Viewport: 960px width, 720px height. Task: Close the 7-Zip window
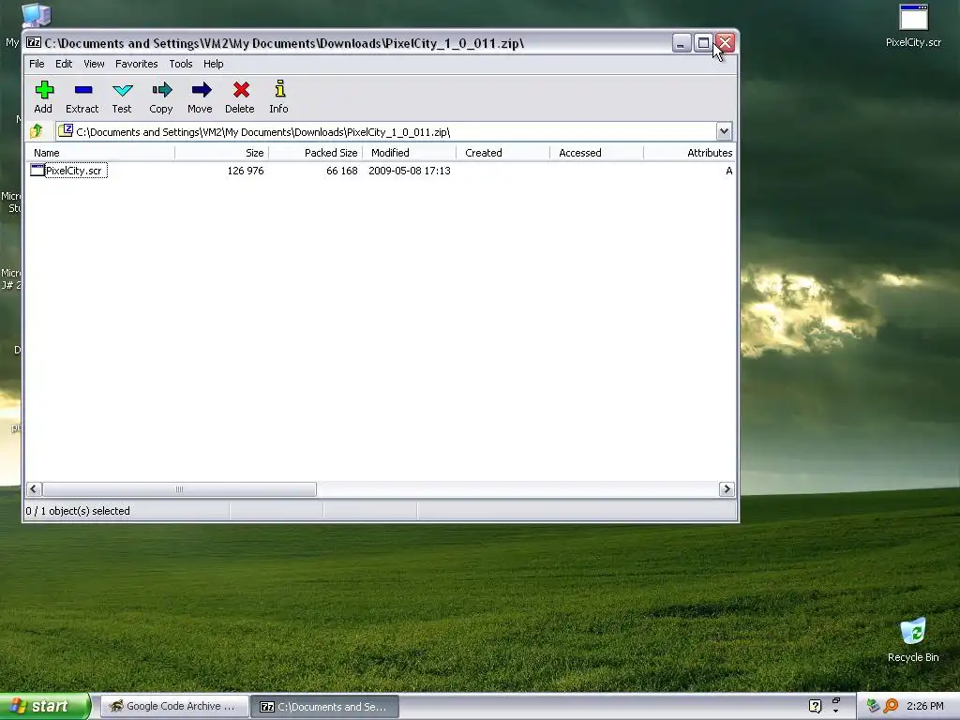[x=725, y=43]
